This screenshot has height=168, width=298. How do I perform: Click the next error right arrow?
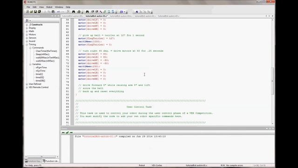click(x=71, y=133)
